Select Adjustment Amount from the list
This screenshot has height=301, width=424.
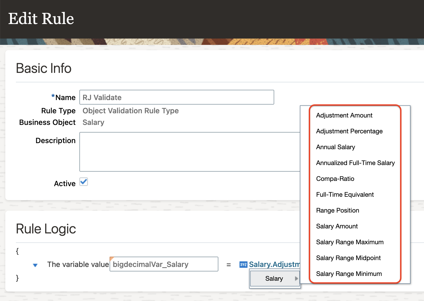tap(344, 115)
